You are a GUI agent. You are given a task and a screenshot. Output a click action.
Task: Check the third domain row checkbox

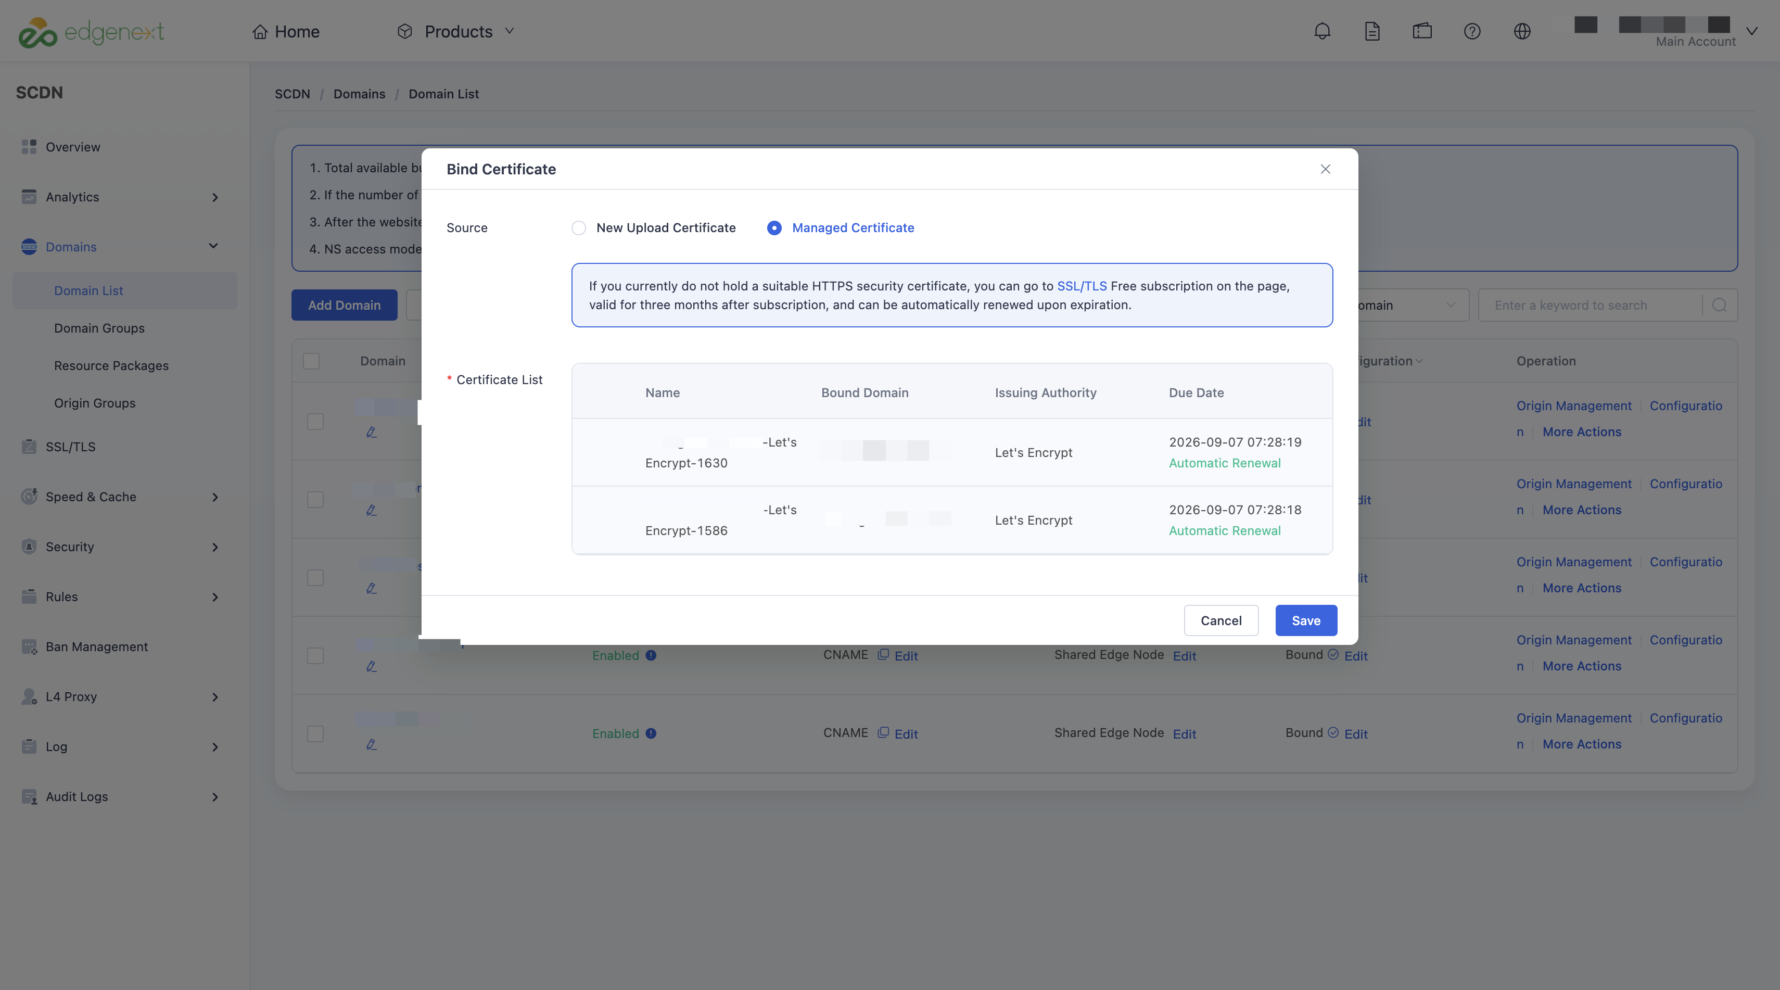315,578
